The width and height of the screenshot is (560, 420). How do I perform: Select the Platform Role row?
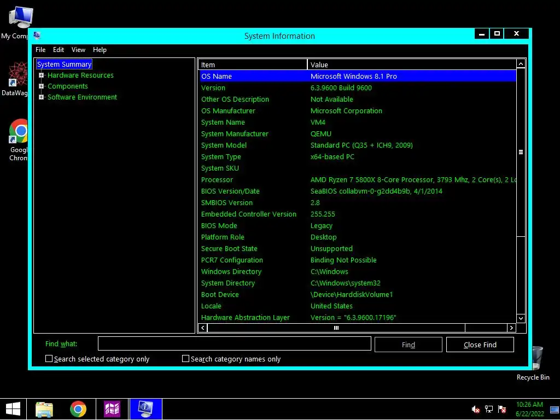358,237
